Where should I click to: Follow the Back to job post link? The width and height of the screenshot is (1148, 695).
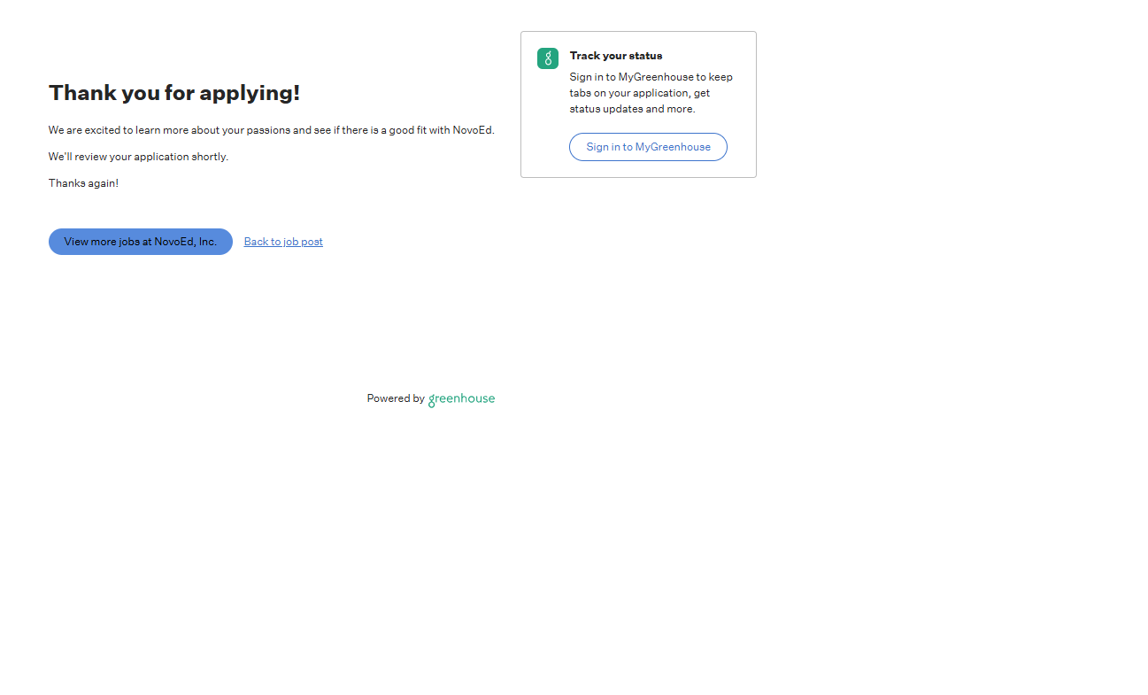click(283, 242)
